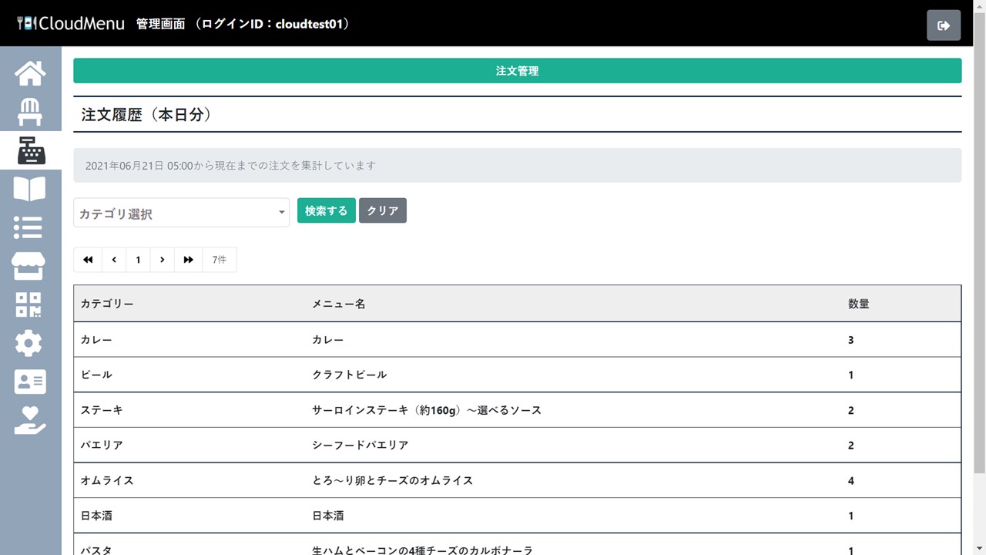
Task: Click quantity 4 in オムライス row
Action: point(851,481)
